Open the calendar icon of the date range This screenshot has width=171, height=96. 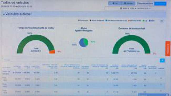coord(121,8)
